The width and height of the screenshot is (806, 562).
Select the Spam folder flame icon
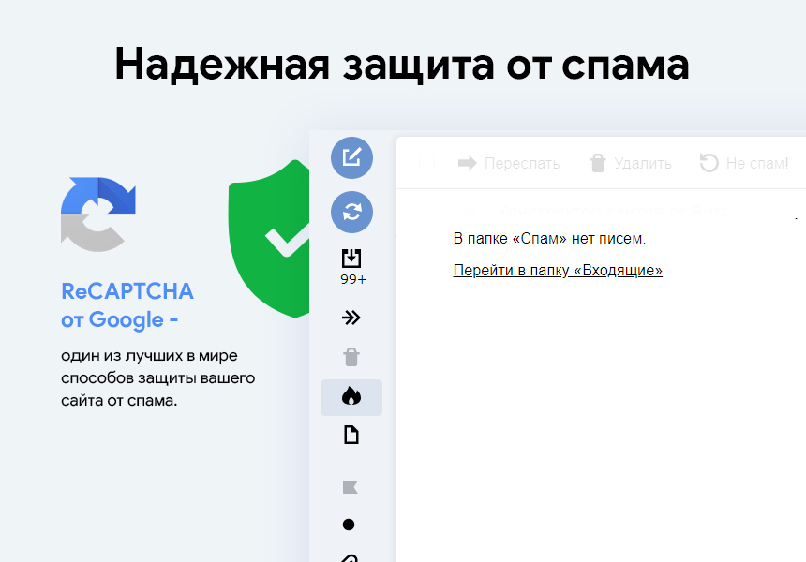pos(351,397)
